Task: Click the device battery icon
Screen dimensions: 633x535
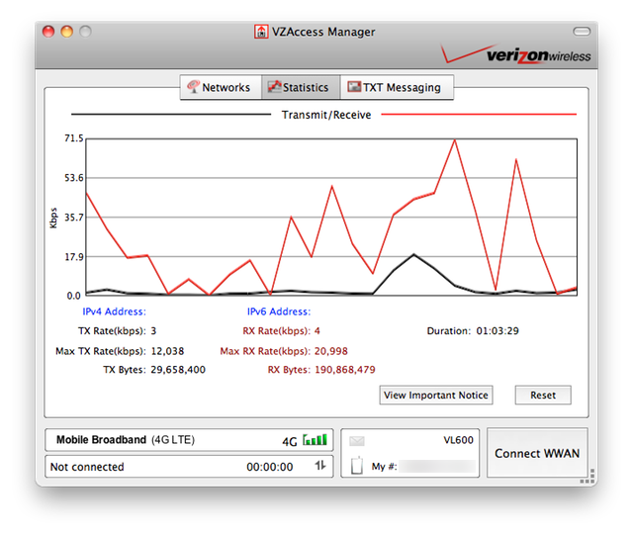Action: pyautogui.click(x=357, y=465)
